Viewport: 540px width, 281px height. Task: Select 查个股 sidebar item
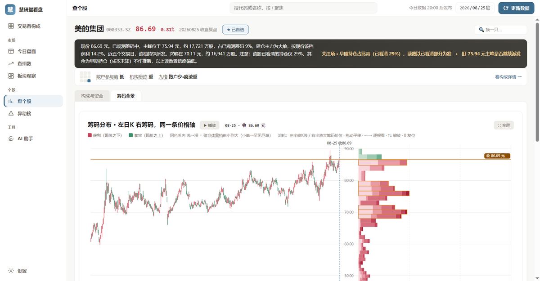(x=33, y=101)
